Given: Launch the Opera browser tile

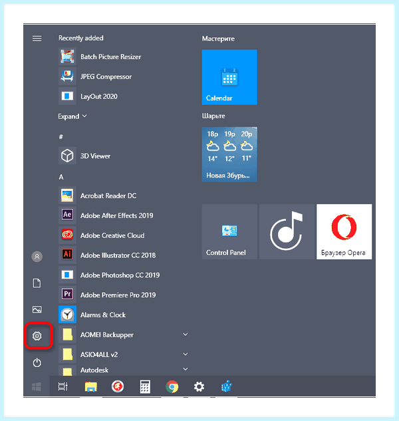Looking at the screenshot, I should pos(344,231).
